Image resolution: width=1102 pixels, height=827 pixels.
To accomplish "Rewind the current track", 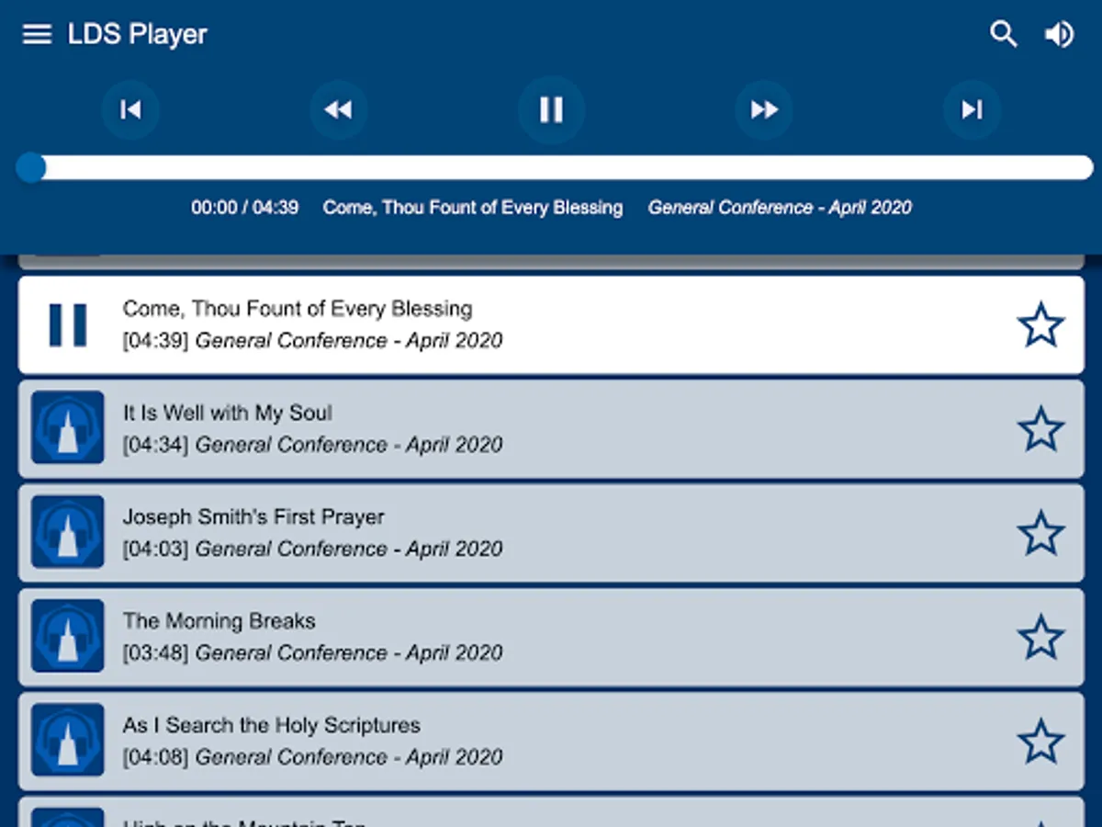I will point(339,110).
